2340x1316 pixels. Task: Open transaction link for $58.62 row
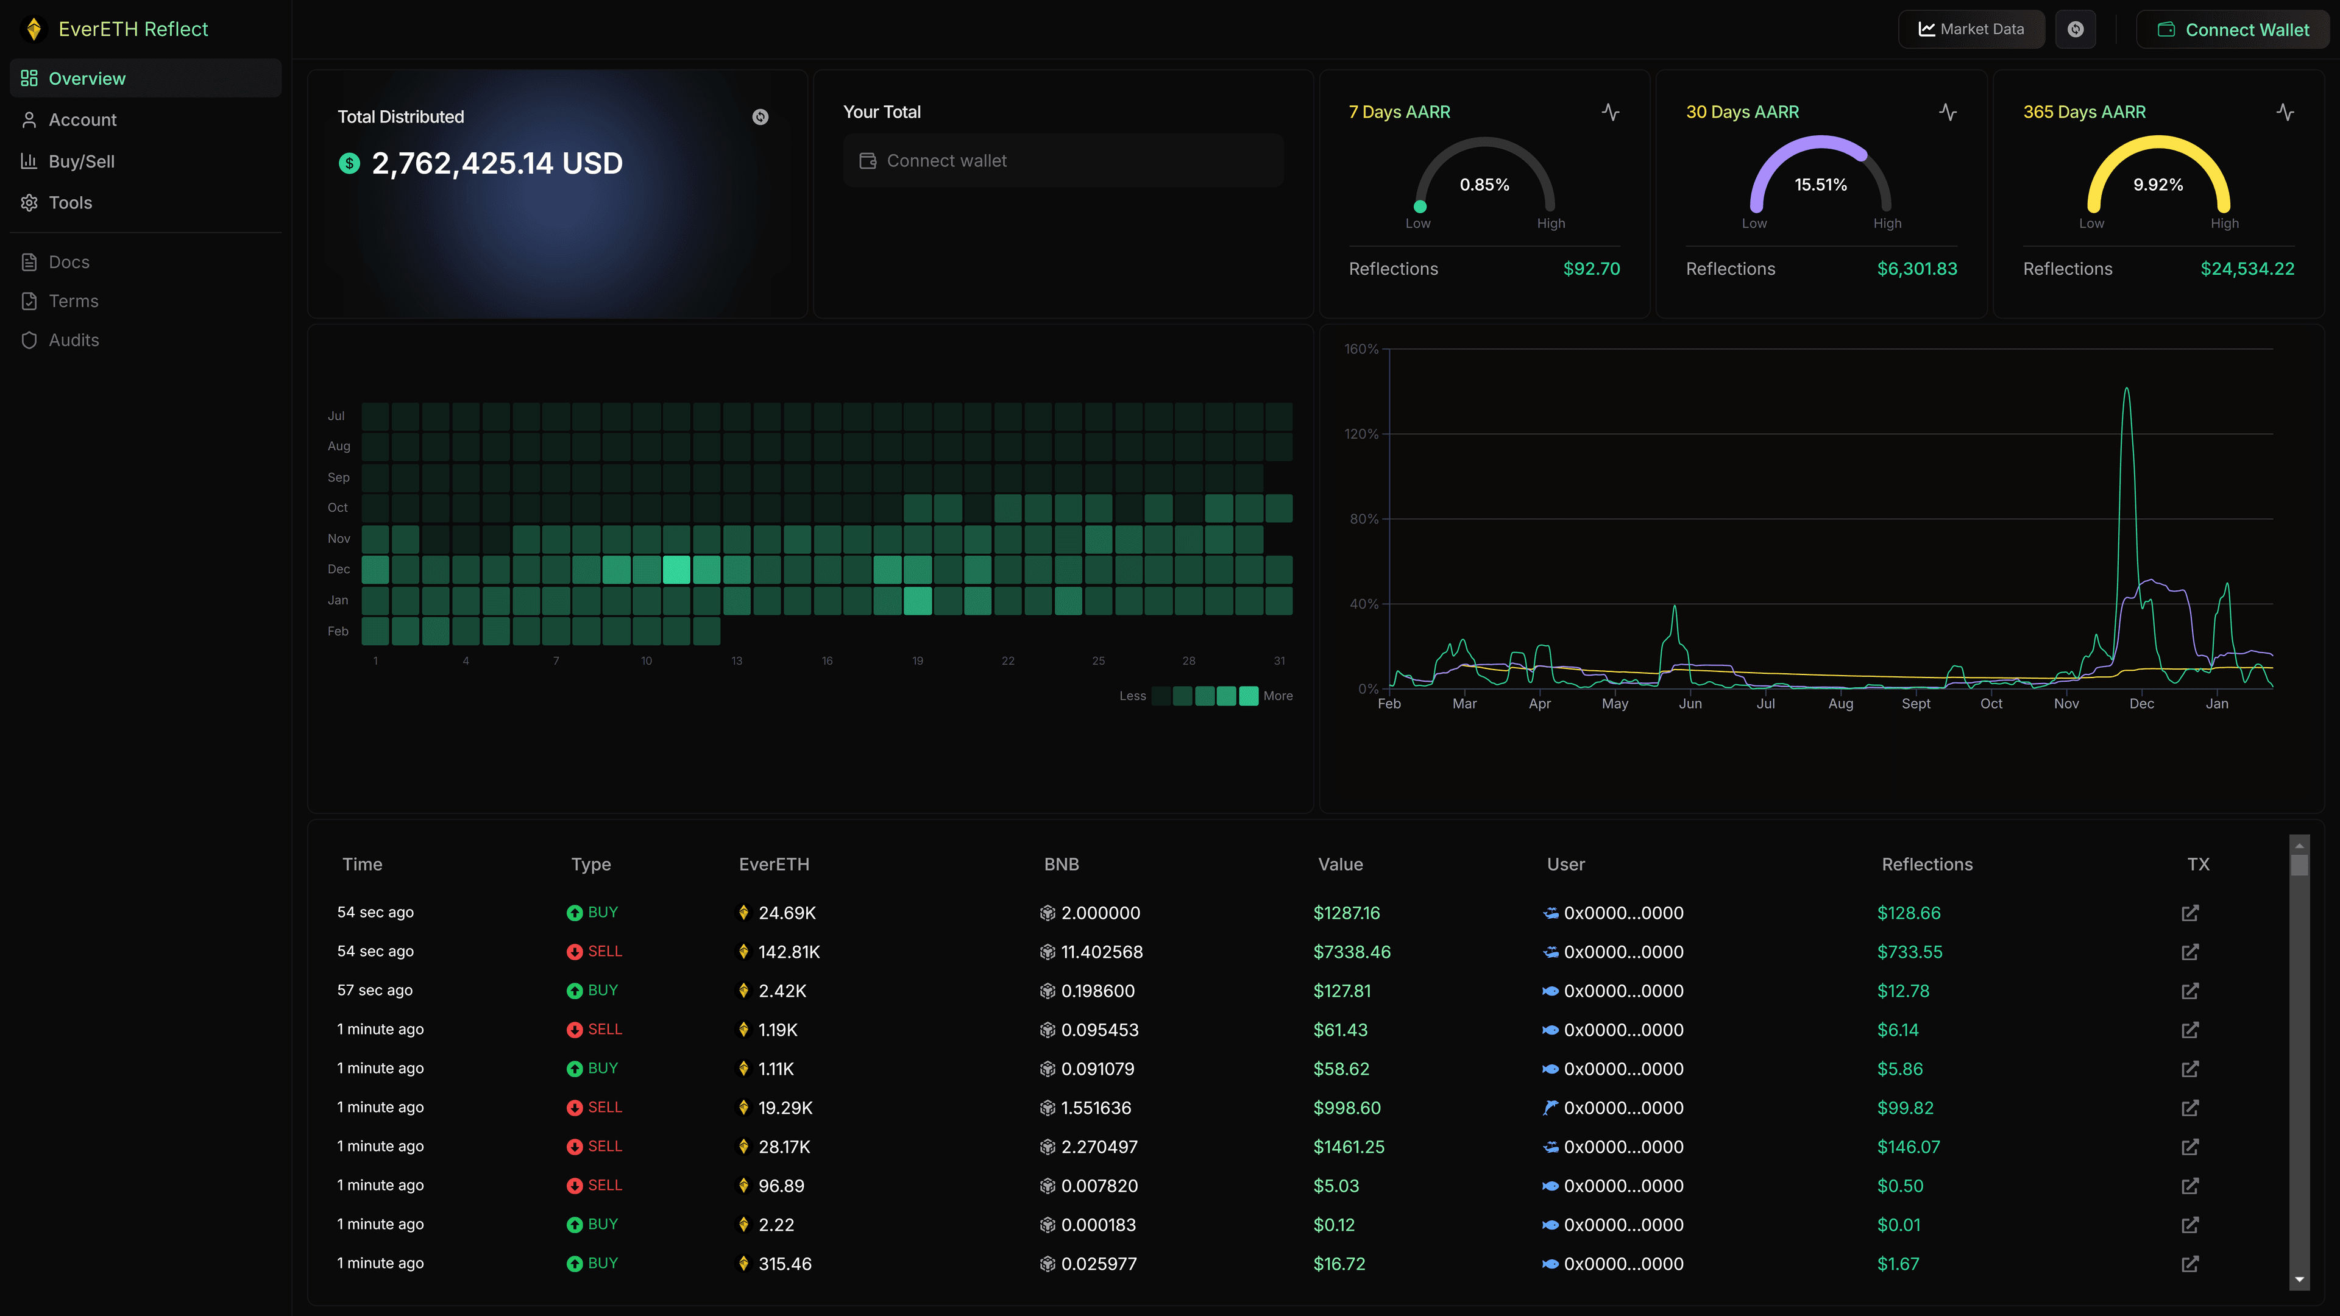pyautogui.click(x=2190, y=1069)
